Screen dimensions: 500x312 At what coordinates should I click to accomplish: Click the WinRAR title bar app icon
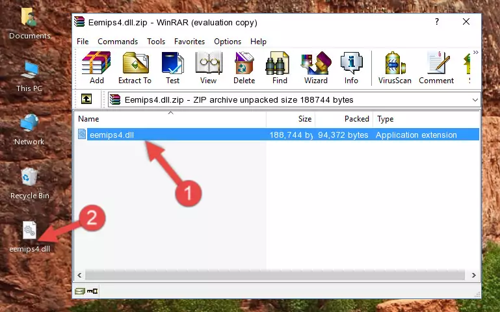pyautogui.click(x=79, y=22)
